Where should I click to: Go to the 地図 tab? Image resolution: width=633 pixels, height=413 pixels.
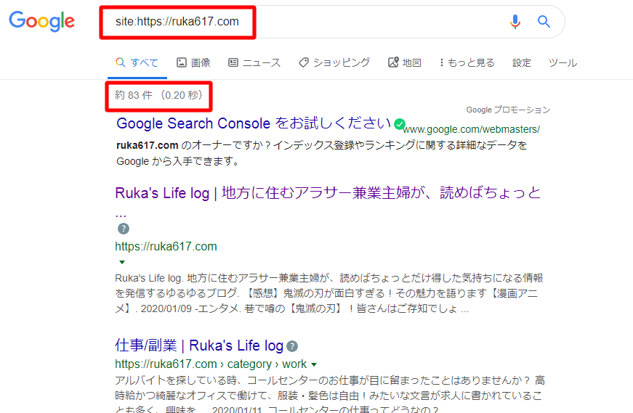coord(405,62)
